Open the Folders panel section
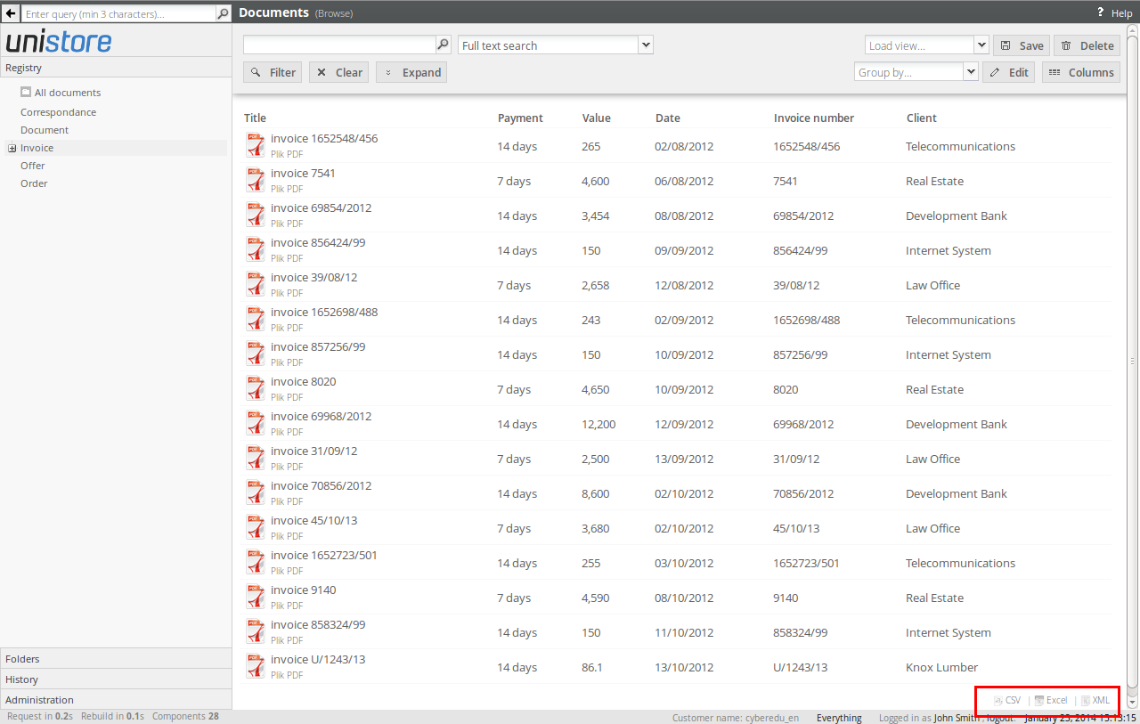 click(116, 659)
